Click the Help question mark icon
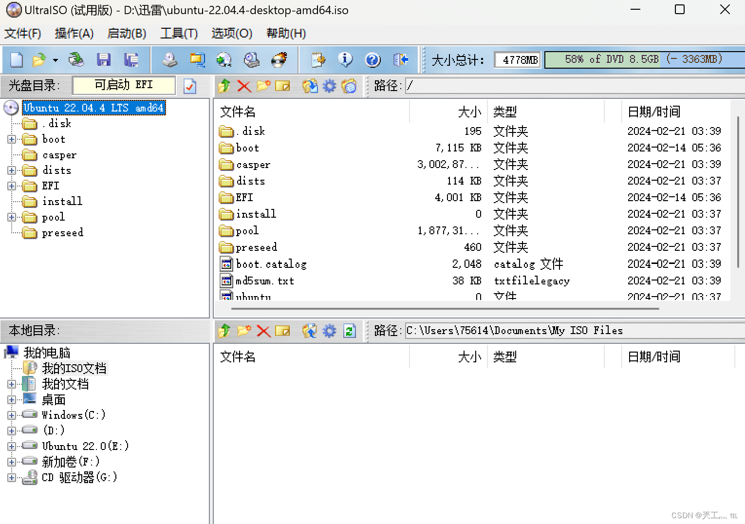 [x=372, y=60]
